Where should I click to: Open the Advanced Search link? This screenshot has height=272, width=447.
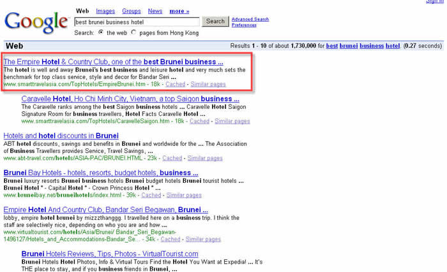pos(250,19)
